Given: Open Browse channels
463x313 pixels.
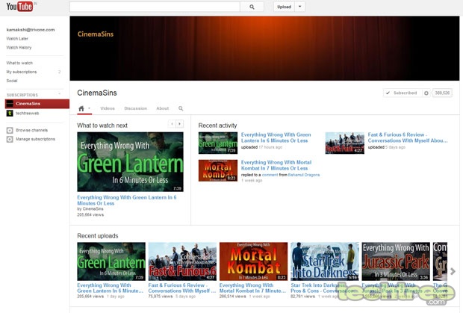Looking at the screenshot, I should 31,130.
